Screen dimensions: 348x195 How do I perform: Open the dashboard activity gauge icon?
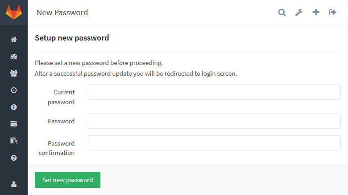point(14,57)
